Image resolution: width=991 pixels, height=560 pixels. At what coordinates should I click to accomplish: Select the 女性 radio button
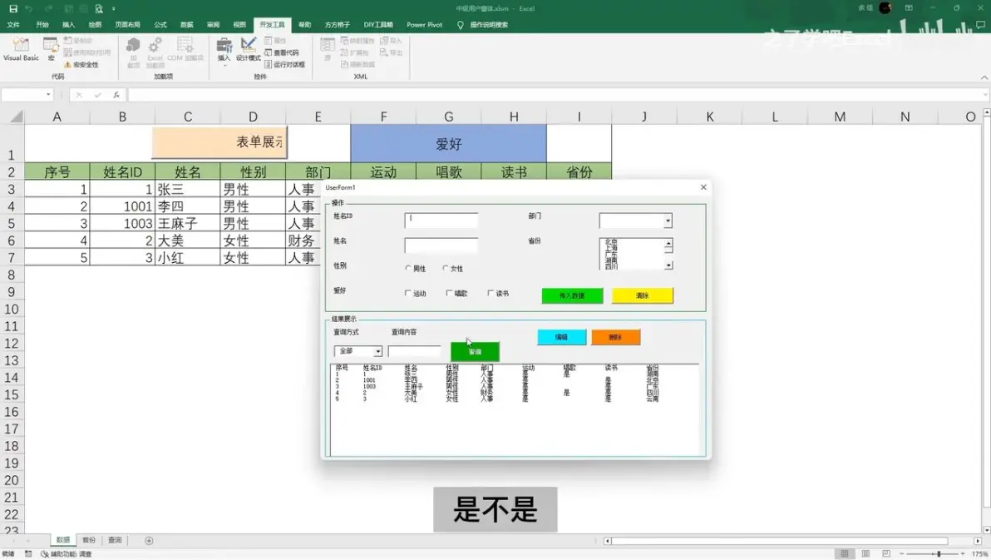(446, 269)
